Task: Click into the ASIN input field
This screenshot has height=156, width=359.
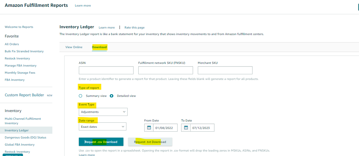Action: 106,70
